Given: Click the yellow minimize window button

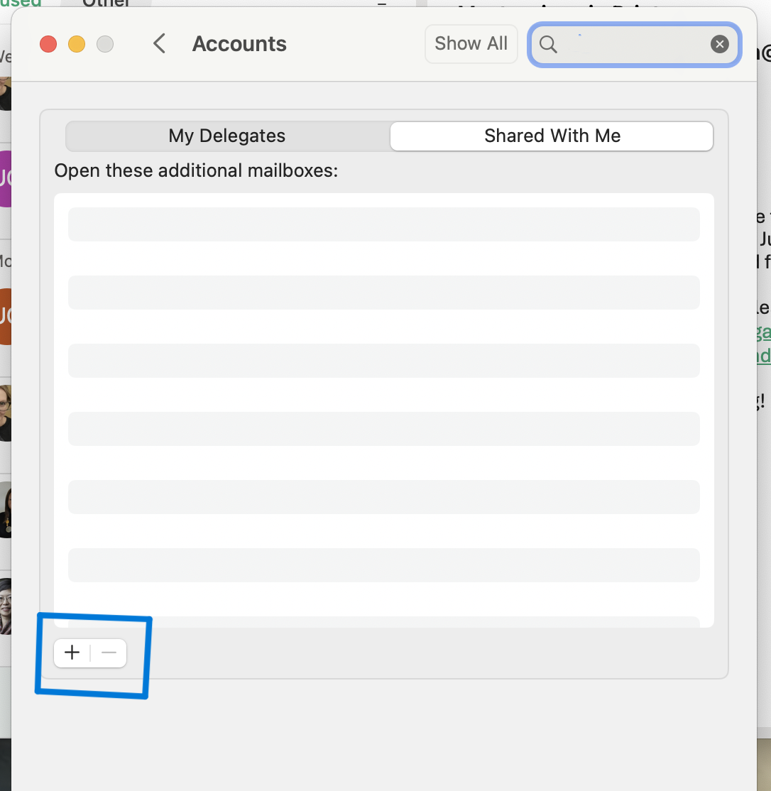Looking at the screenshot, I should pyautogui.click(x=77, y=44).
